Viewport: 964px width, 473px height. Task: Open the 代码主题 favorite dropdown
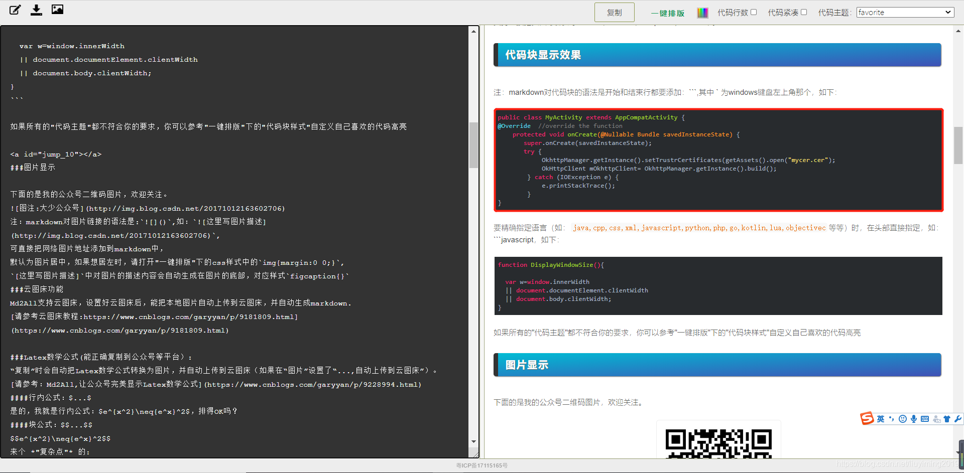(x=905, y=12)
